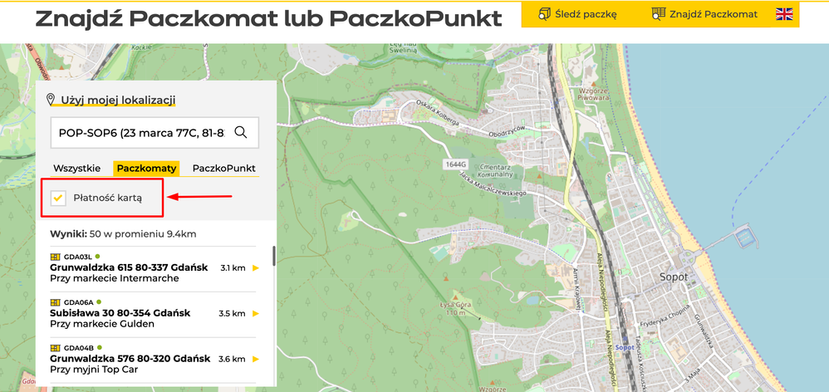The height and width of the screenshot is (392, 829).
Task: Expand the Grunwaldzka 615 result arrow
Action: [x=256, y=268]
